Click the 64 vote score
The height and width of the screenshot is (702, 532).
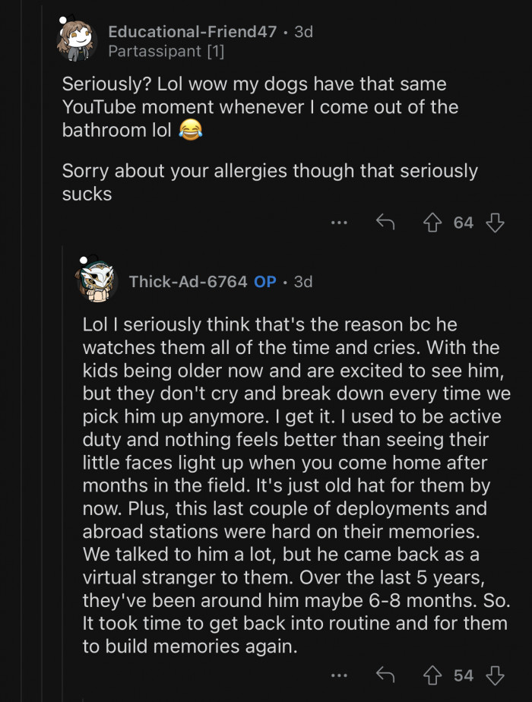[x=464, y=223]
